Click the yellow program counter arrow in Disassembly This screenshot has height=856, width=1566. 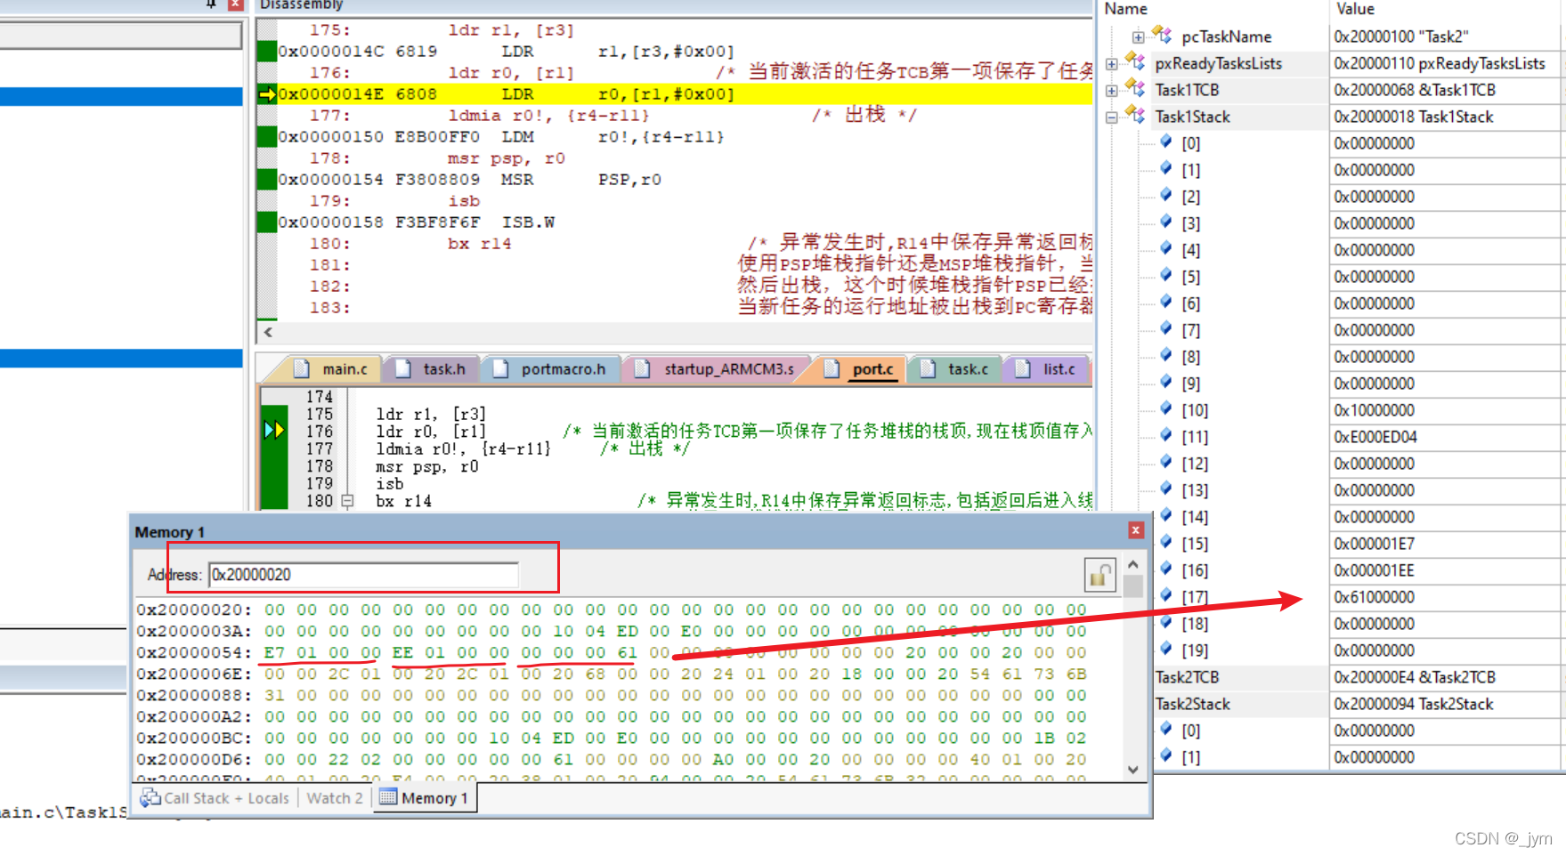click(x=267, y=94)
